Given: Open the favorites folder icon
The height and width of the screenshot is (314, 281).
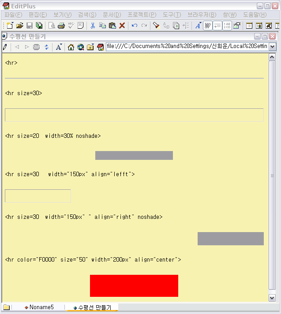Looking at the screenshot, I should (x=90, y=47).
